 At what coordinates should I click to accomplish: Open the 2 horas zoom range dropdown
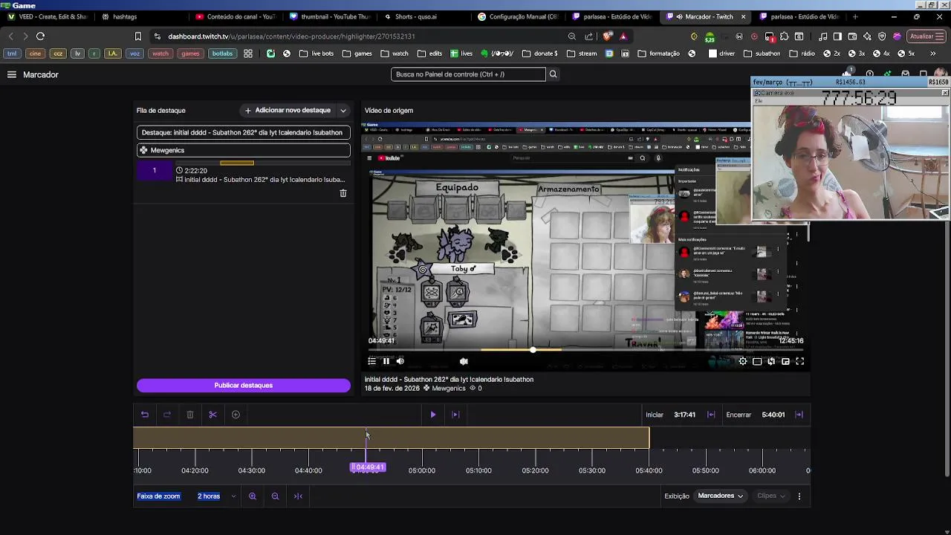tap(216, 496)
